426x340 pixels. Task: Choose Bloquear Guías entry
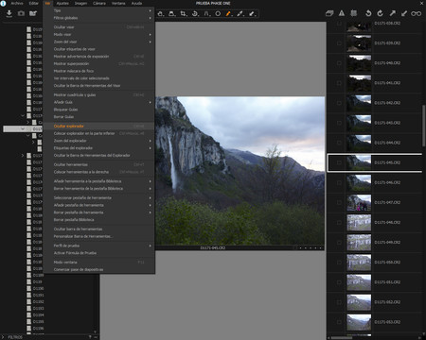point(99,110)
